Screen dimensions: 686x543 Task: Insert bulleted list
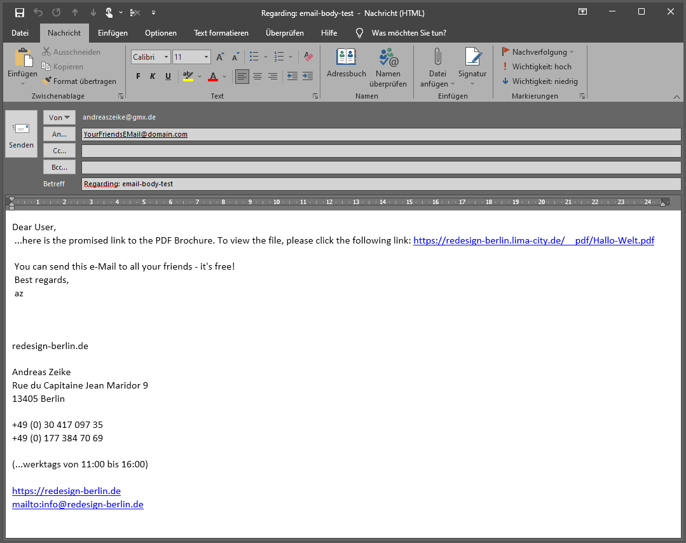coord(254,57)
